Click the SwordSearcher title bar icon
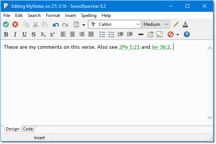The image size is (216, 144). [x=6, y=6]
